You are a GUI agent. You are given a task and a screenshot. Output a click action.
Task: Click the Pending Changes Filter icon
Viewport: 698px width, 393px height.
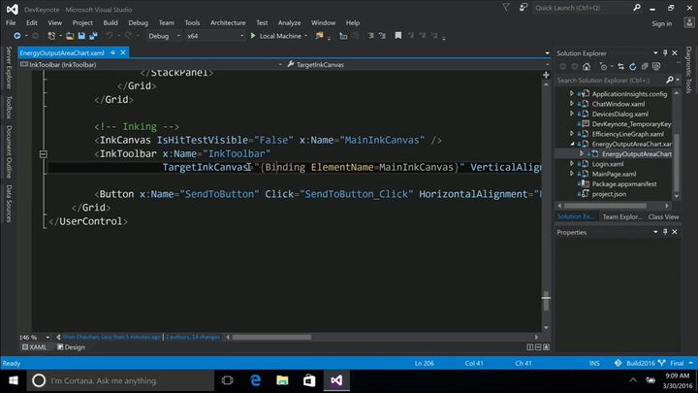(603, 66)
